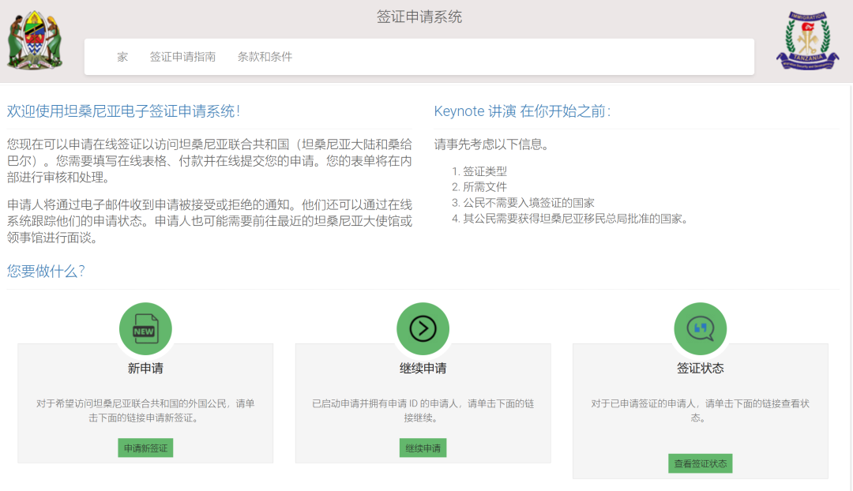Click the Tanzania Immigration emblem
The image size is (853, 491).
click(807, 41)
